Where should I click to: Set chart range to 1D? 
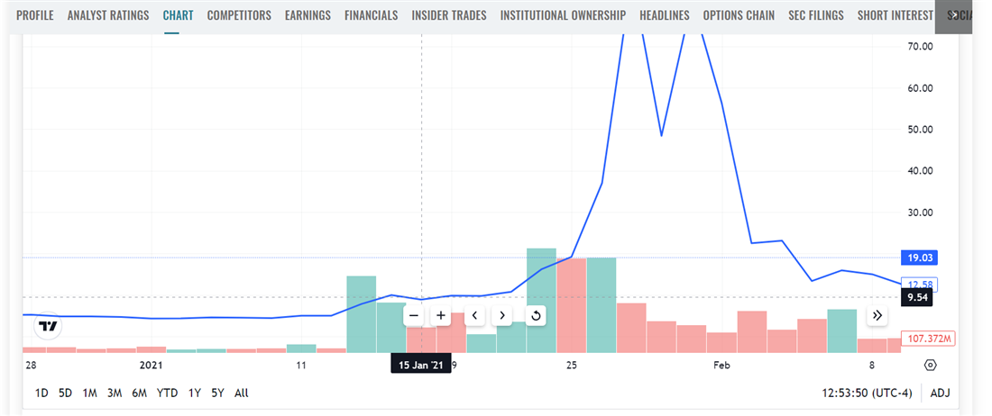click(41, 393)
